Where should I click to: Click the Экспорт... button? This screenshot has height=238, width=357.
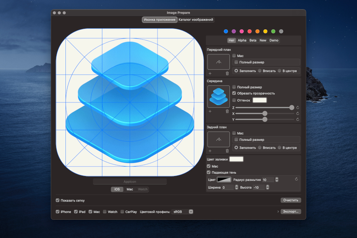291,211
